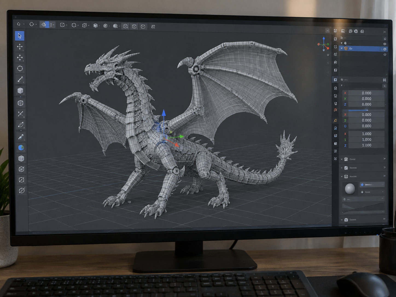Open the wide dropdown under the material preview sphere
This screenshot has width=396, height=297.
(363, 199)
